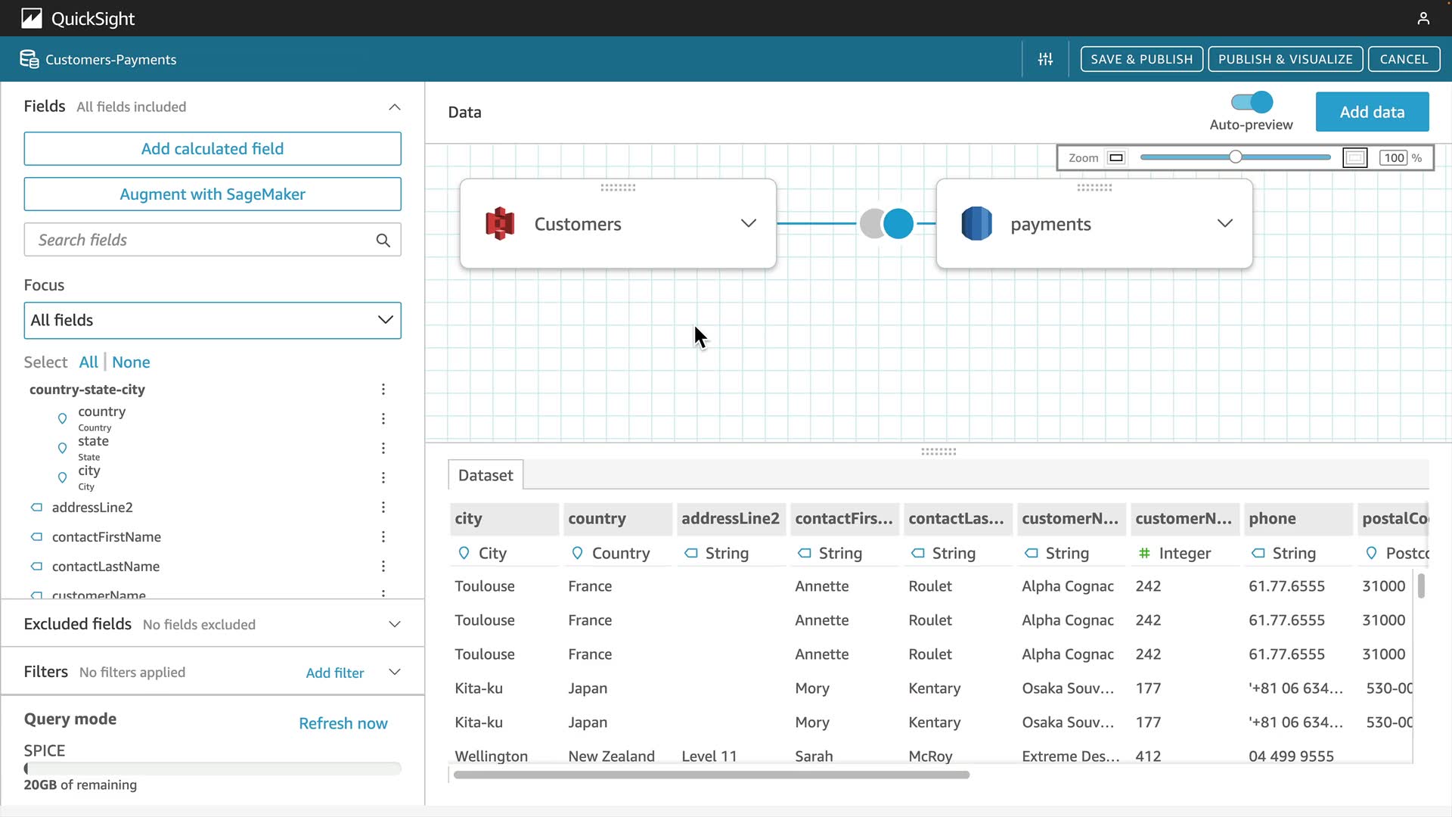Expand the payments table dropdown
Viewport: 1452px width, 817px height.
point(1224,224)
